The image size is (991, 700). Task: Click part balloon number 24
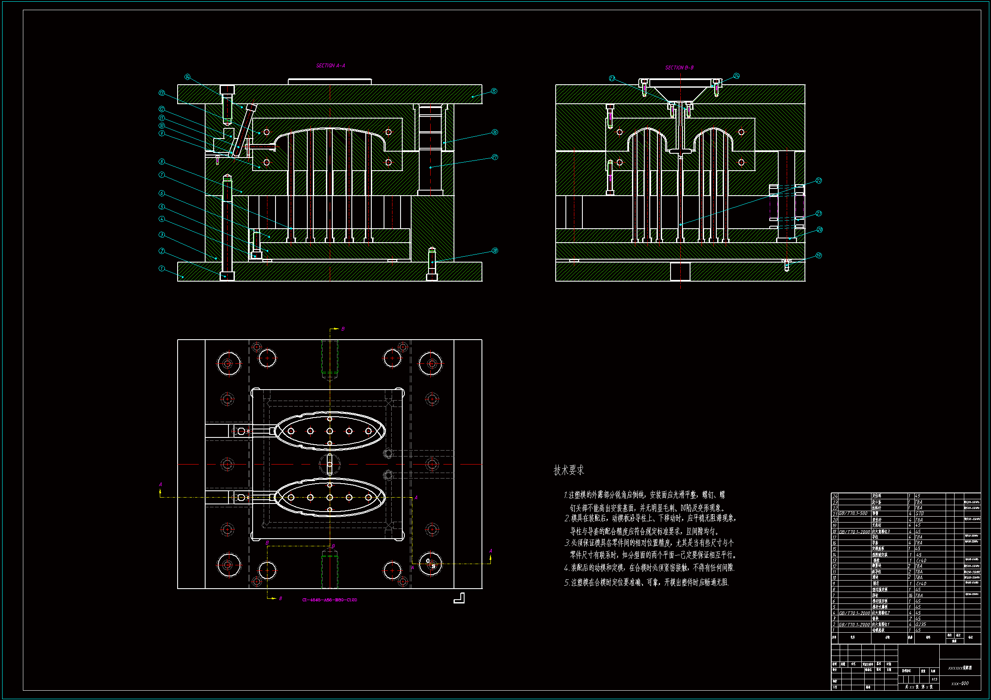[736, 76]
